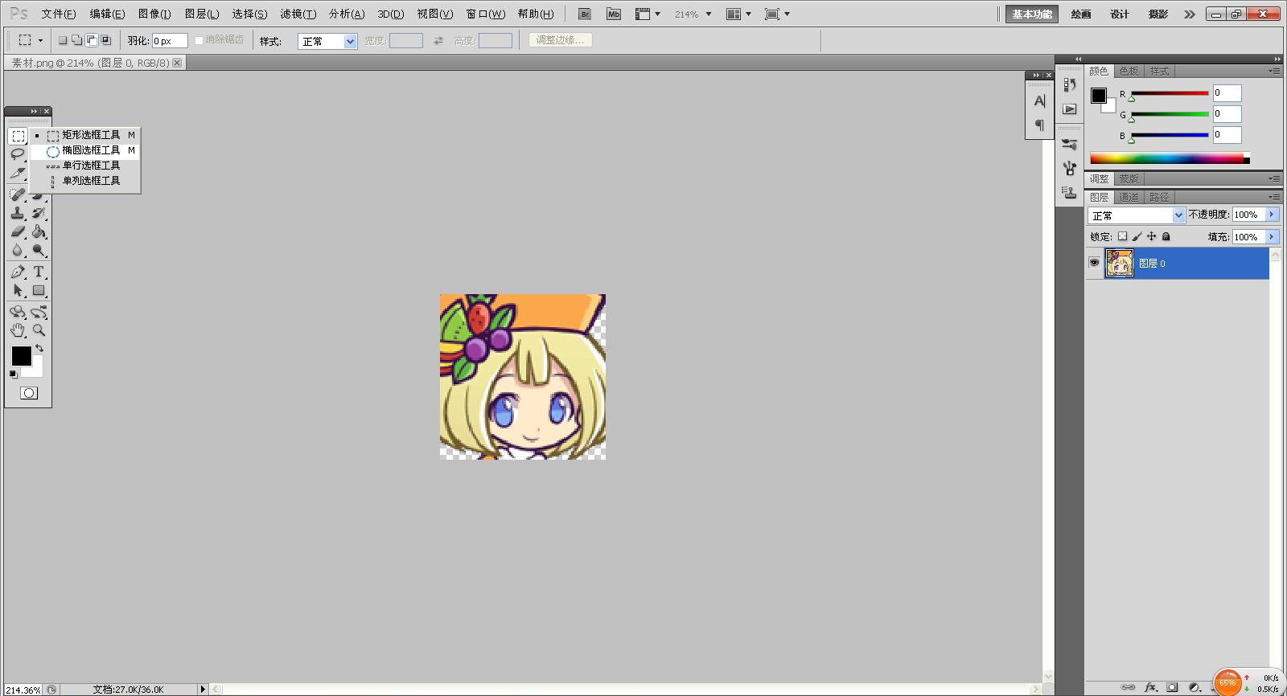Toggle lock transparent pixels icon
Image resolution: width=1287 pixels, height=696 pixels.
(1123, 236)
